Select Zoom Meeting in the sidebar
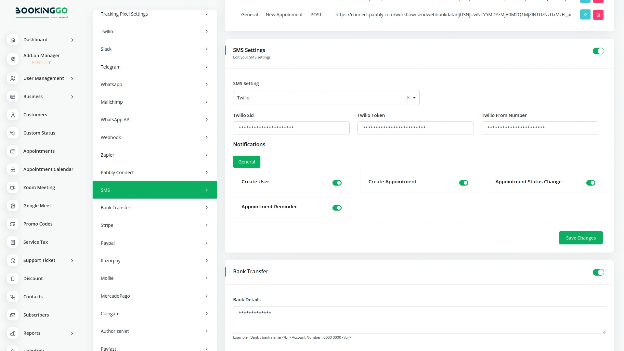This screenshot has height=351, width=624. pyautogui.click(x=39, y=188)
